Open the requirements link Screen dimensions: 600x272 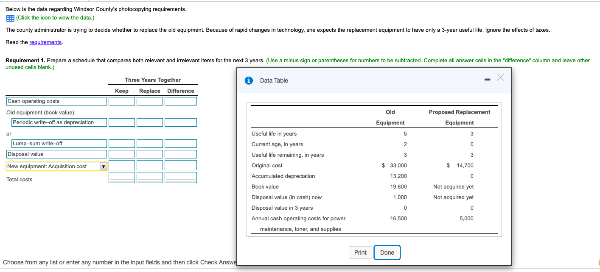[45, 42]
